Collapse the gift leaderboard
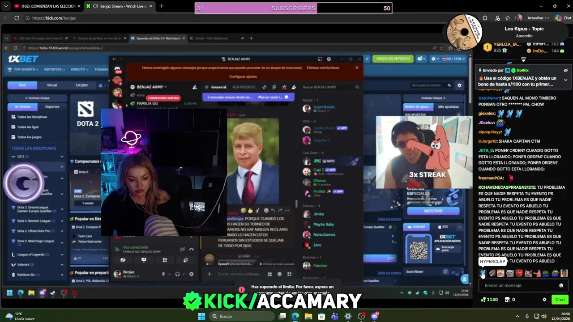The width and height of the screenshot is (573, 322). pyautogui.click(x=523, y=59)
